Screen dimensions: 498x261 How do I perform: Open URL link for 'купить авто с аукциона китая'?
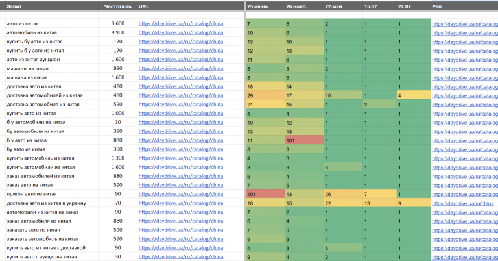(x=181, y=256)
